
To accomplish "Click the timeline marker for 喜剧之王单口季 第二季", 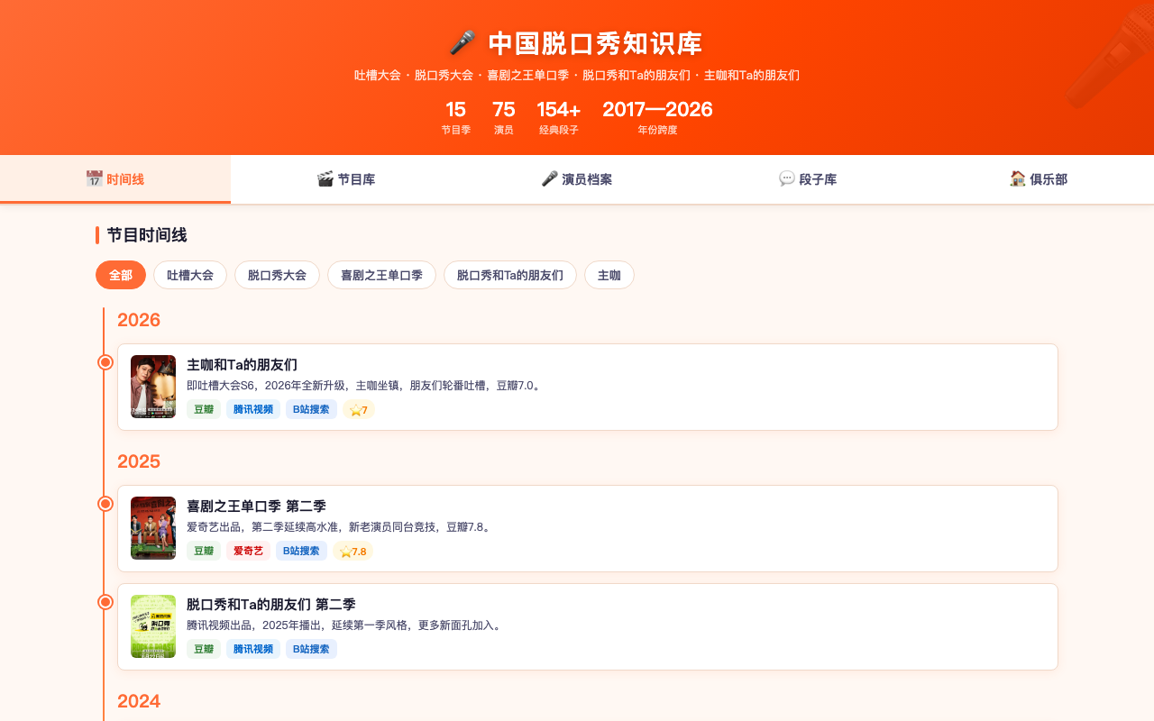I will click(x=105, y=504).
